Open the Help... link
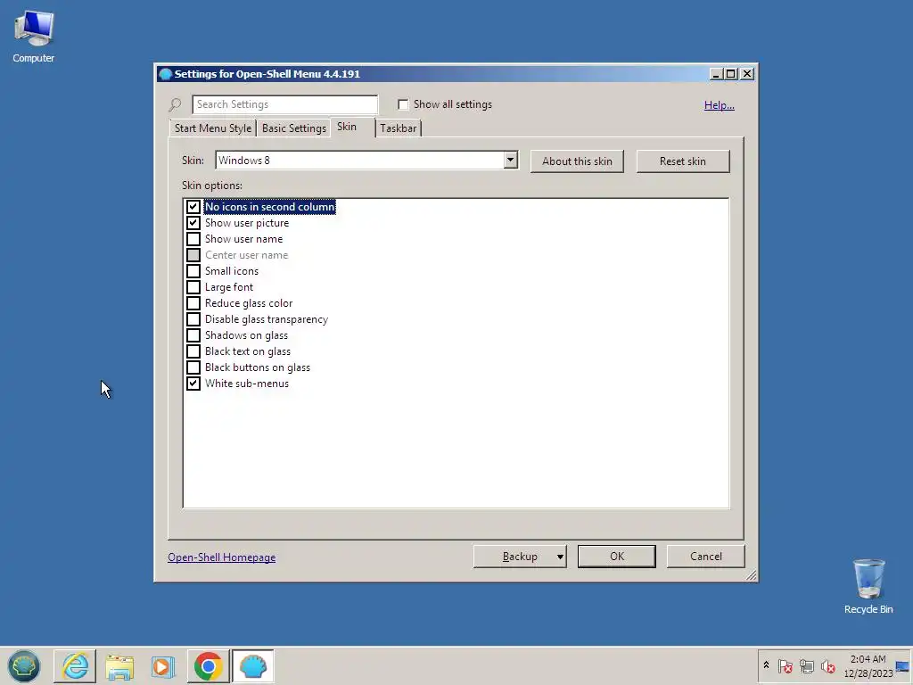Screen dimensions: 913x685 (x=720, y=105)
